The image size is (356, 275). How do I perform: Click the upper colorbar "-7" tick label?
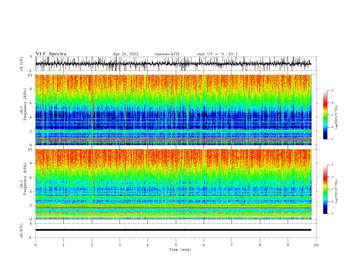332,139
